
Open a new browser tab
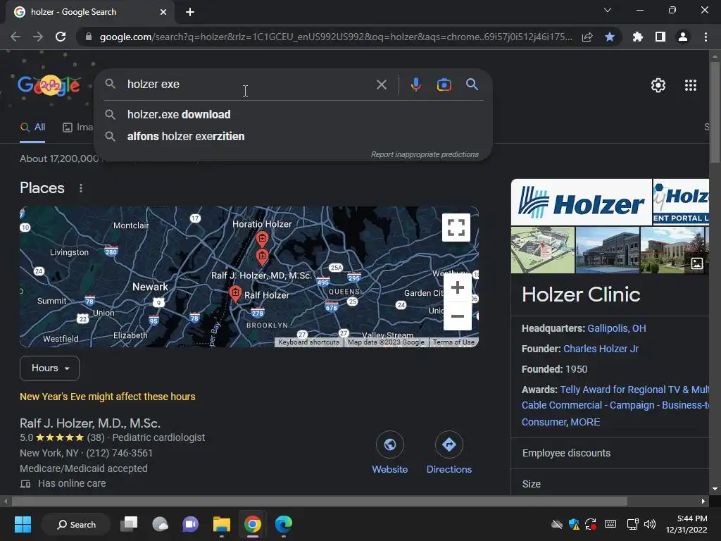click(x=190, y=12)
